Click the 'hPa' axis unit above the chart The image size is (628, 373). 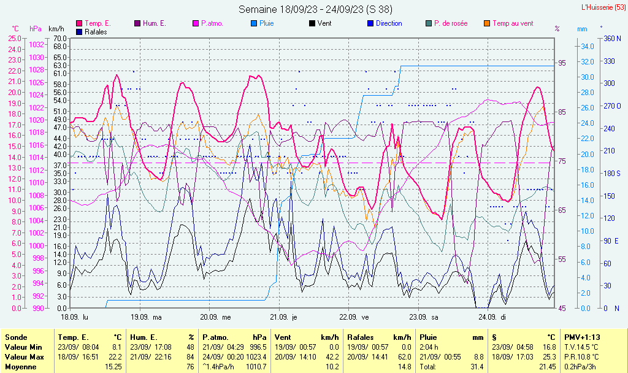(36, 29)
